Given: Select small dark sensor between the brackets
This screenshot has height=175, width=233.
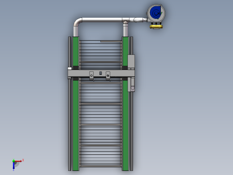Looking at the screenshot, I should click(100, 73).
